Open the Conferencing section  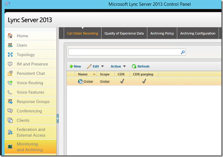tap(29, 111)
